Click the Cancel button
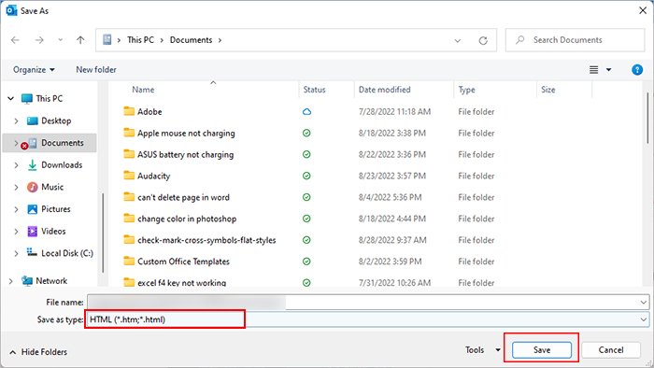Viewport: 654px width, 368px height. (x=611, y=350)
